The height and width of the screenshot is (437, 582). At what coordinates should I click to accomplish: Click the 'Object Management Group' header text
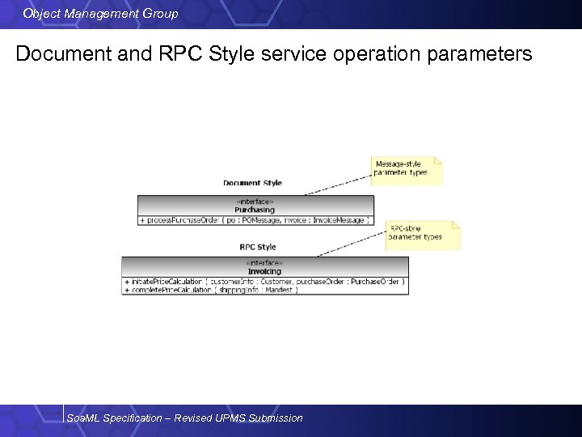(100, 14)
